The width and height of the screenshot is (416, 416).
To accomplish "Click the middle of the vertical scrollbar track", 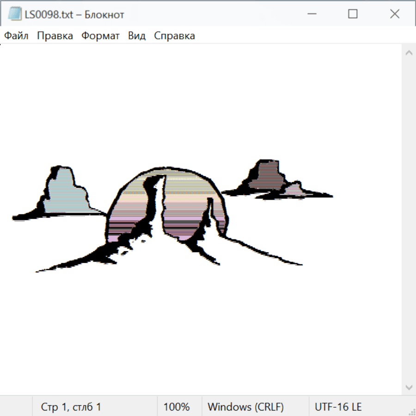I will point(409,220).
